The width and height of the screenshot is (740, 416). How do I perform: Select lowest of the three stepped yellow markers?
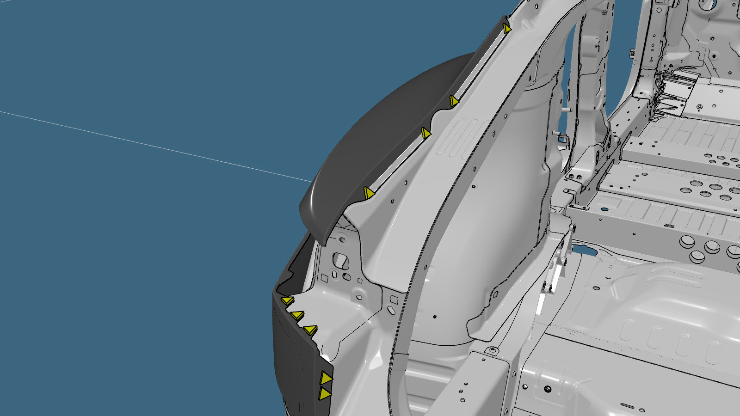pyautogui.click(x=310, y=330)
